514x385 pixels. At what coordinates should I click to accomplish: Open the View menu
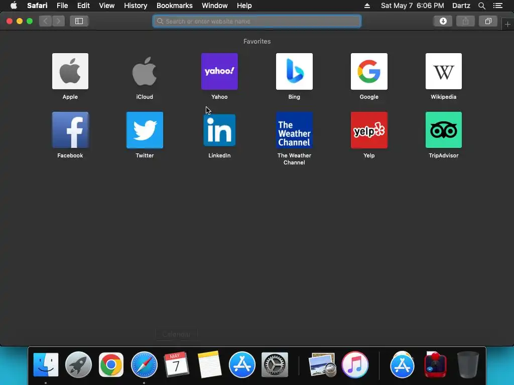(106, 6)
